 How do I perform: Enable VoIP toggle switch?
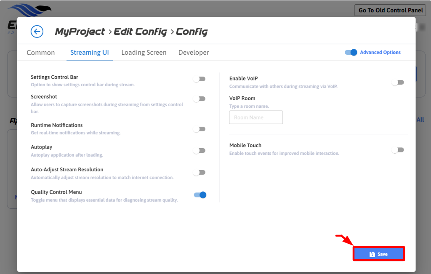tap(398, 82)
